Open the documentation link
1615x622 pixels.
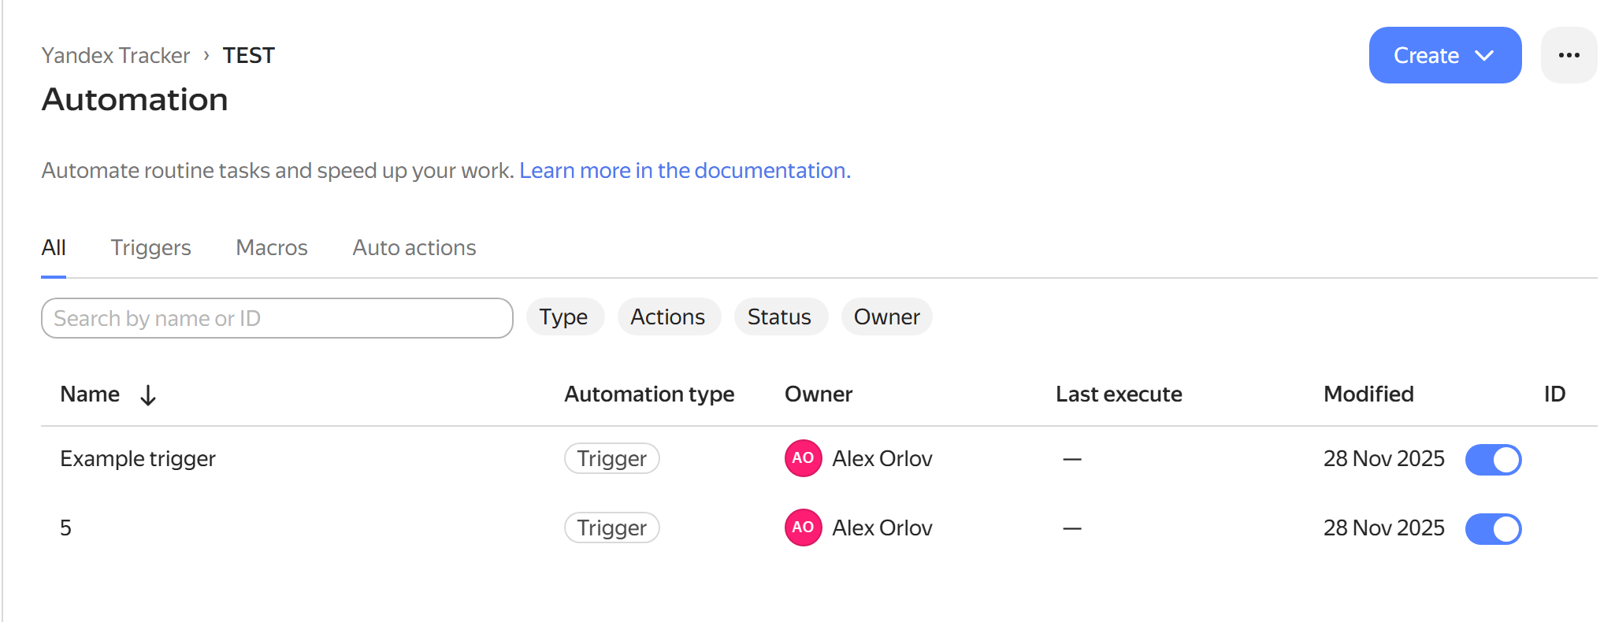[685, 170]
